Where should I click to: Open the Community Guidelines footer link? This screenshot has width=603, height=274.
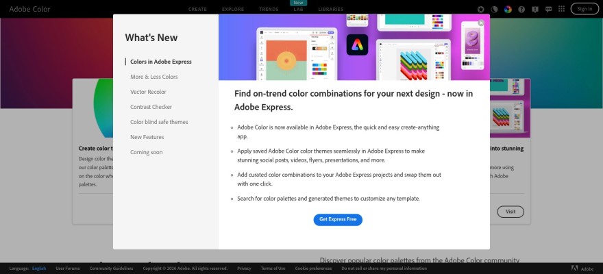(x=111, y=269)
